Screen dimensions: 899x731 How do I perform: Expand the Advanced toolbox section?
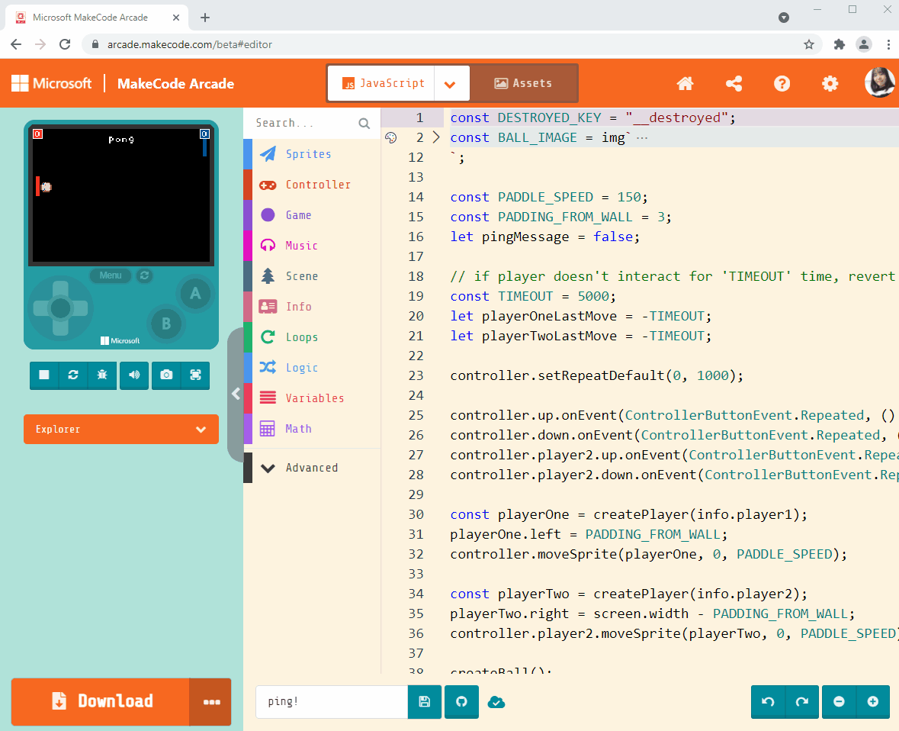[312, 468]
